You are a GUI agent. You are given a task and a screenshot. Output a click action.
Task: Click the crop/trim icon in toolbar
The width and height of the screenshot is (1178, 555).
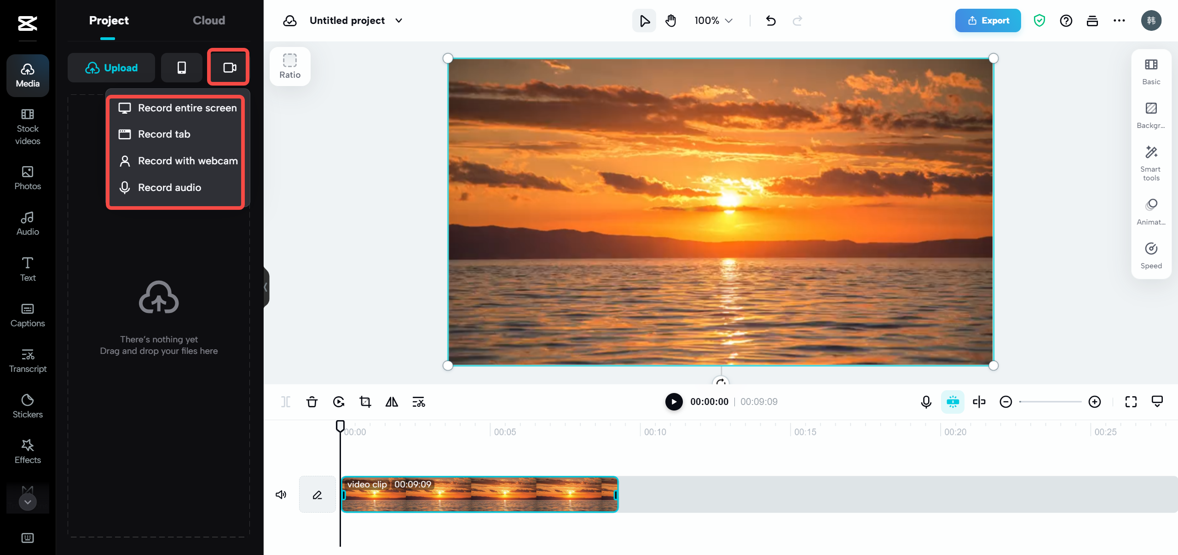tap(365, 402)
